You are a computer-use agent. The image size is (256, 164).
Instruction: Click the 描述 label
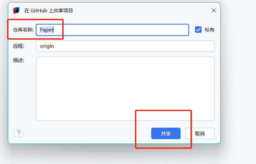point(18,60)
